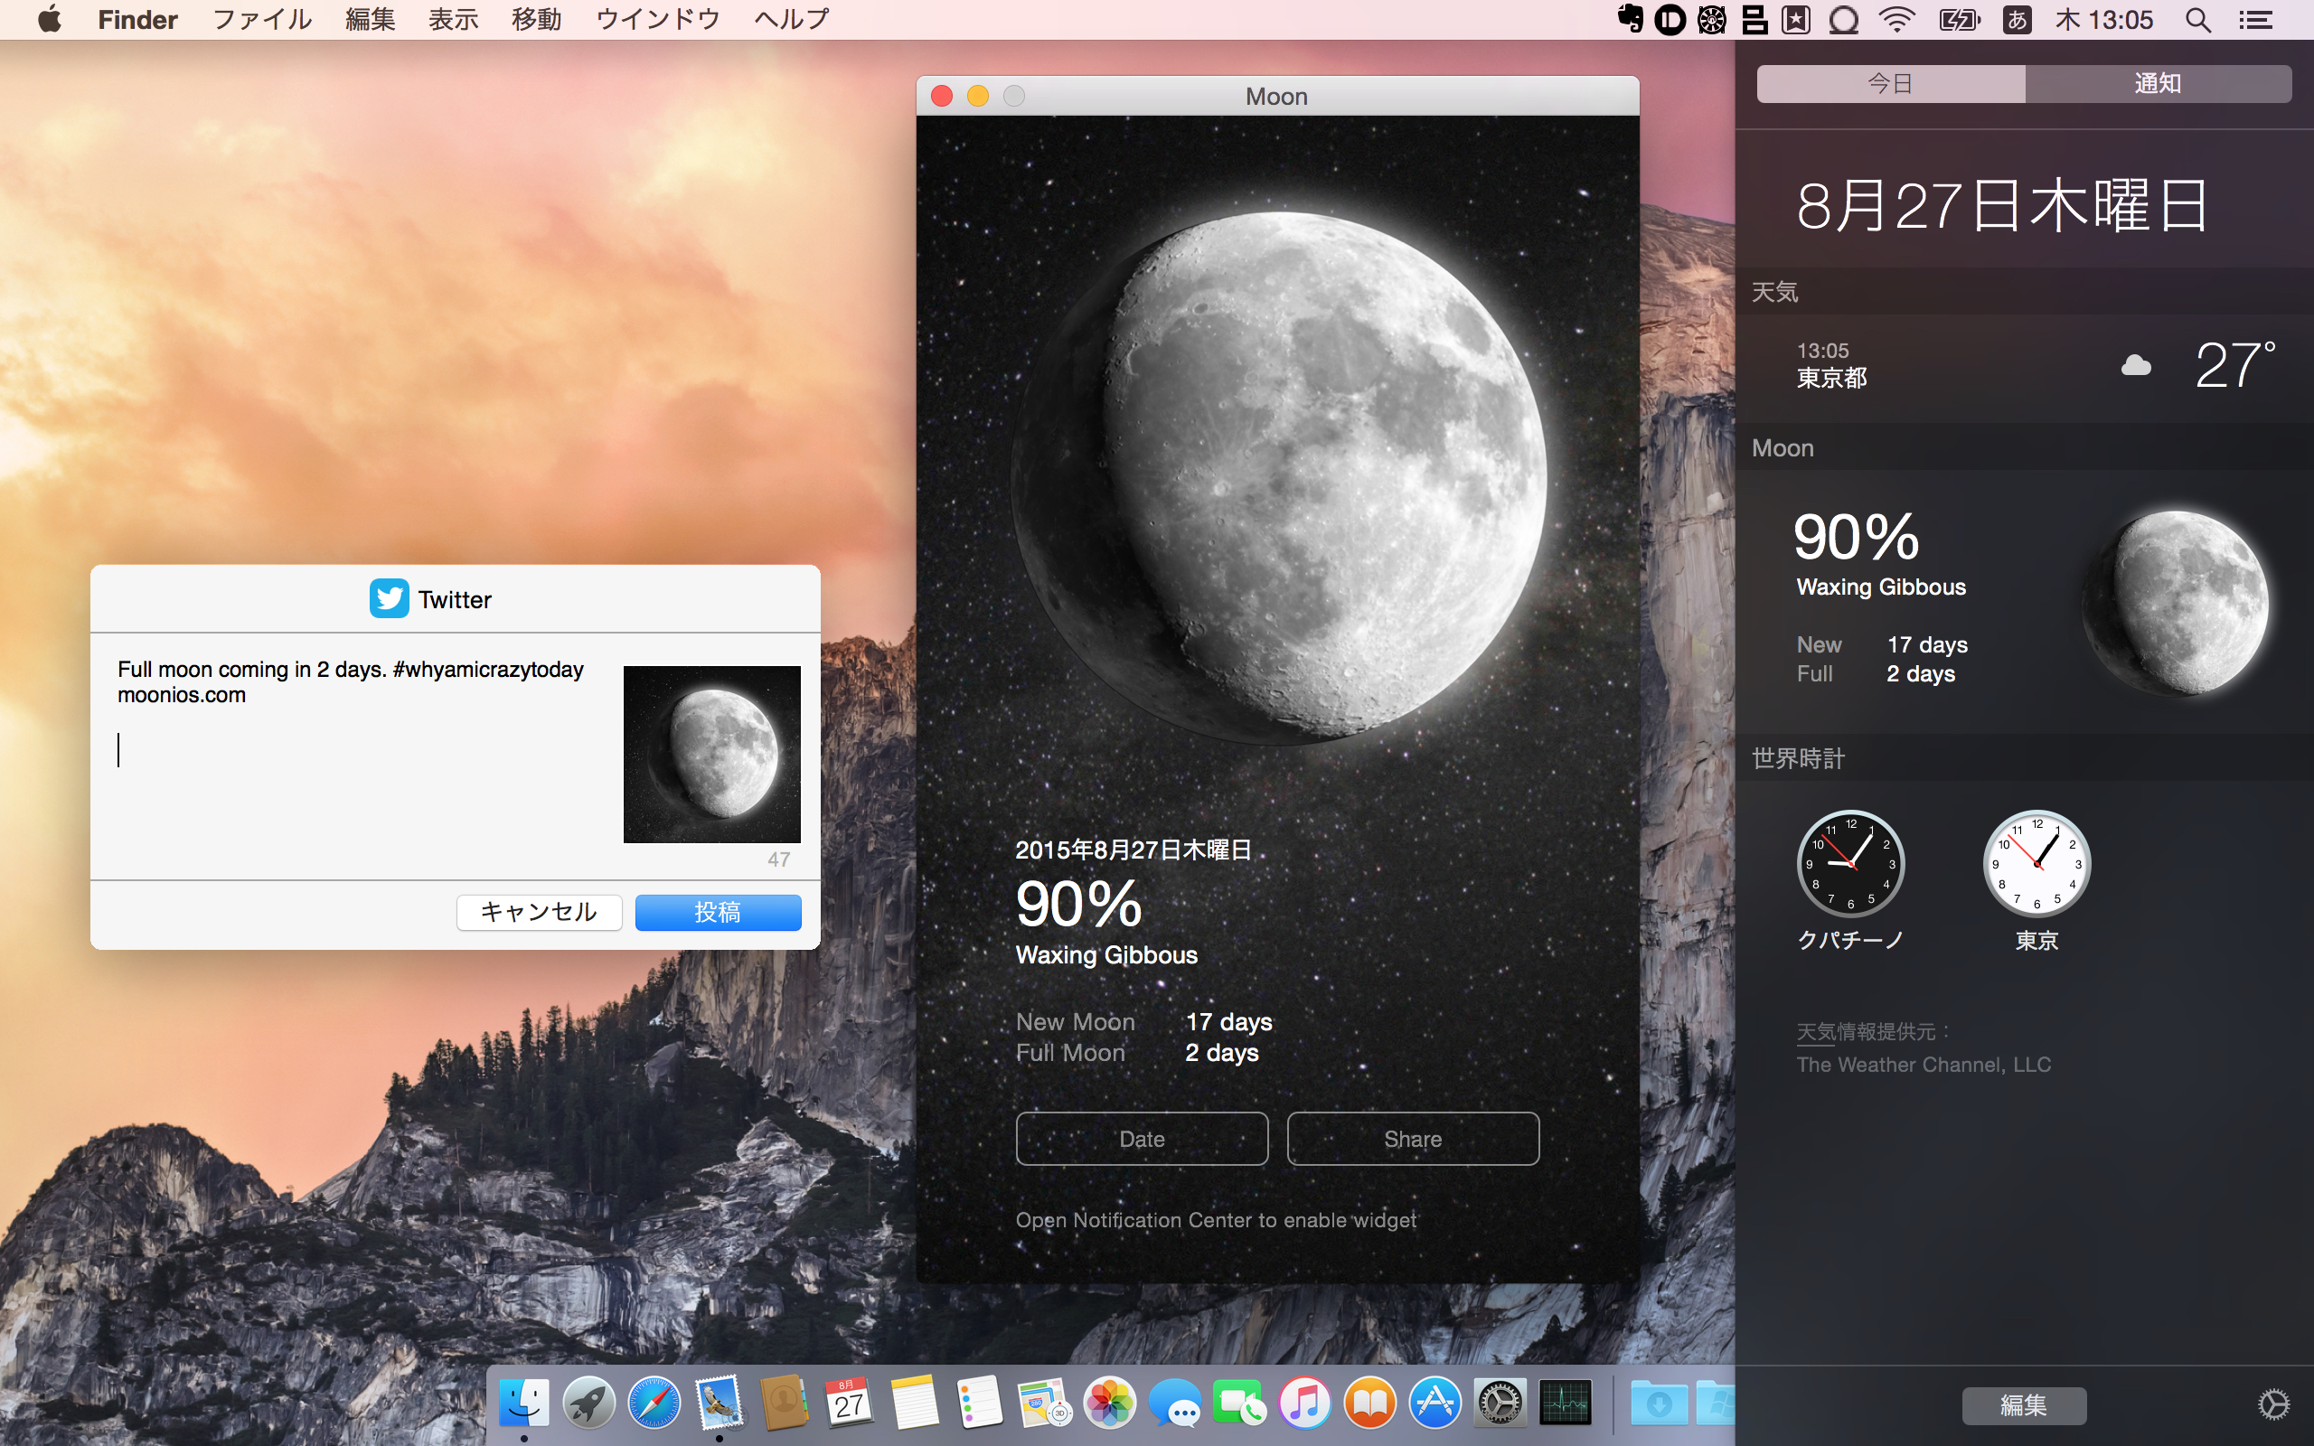The width and height of the screenshot is (2314, 1446).
Task: Select the 今日 tab
Action: (1890, 83)
